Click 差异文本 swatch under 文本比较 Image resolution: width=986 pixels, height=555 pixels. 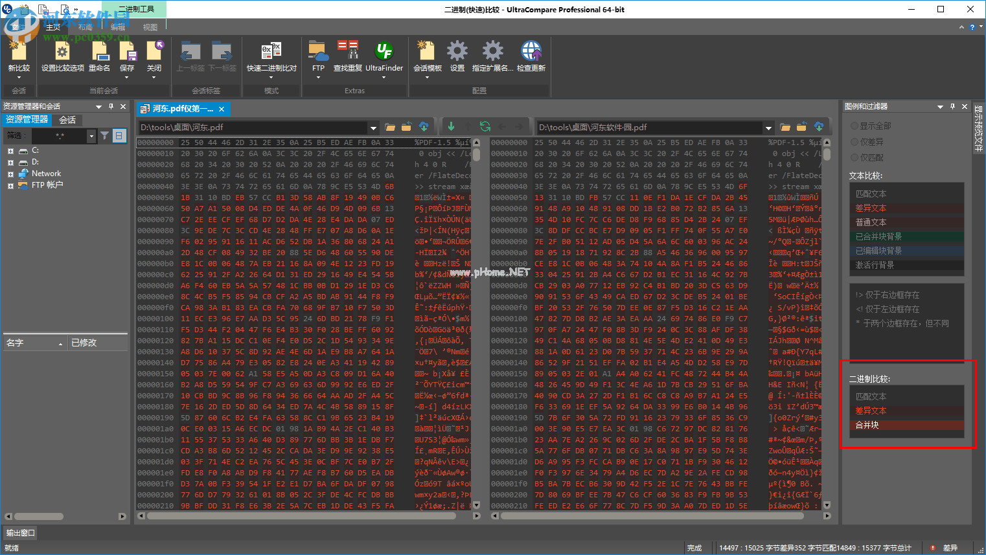(x=906, y=208)
